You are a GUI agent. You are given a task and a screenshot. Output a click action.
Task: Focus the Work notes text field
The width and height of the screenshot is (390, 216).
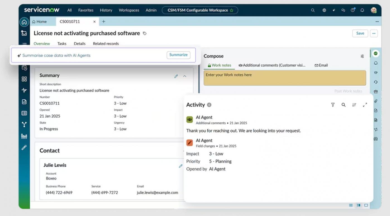285,78
